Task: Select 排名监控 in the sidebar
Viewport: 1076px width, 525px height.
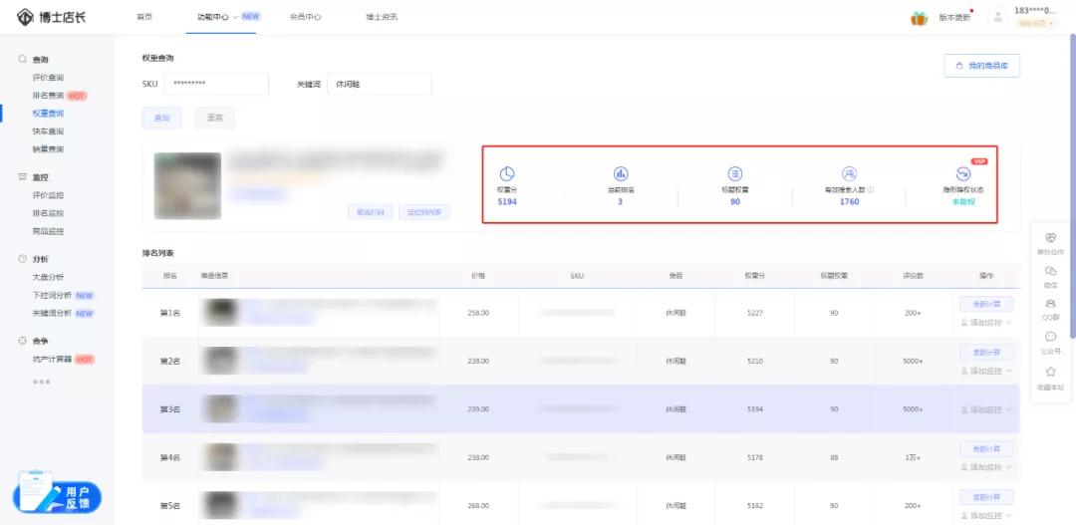Action: pos(48,213)
